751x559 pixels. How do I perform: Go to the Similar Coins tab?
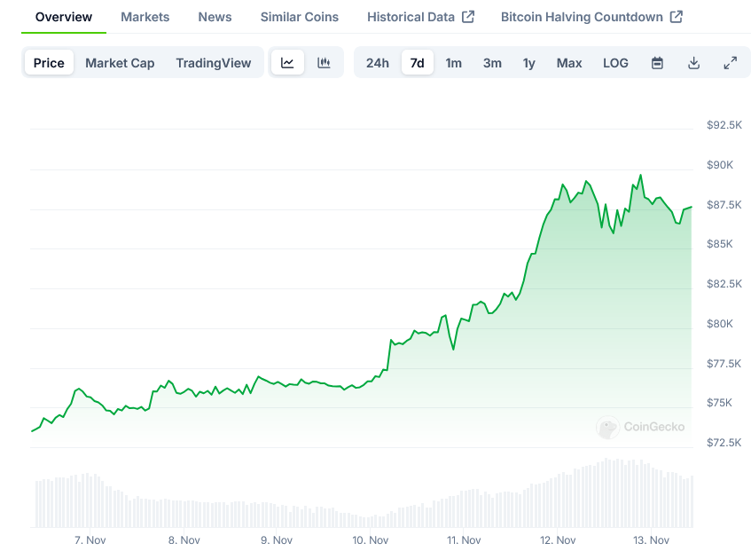click(299, 17)
